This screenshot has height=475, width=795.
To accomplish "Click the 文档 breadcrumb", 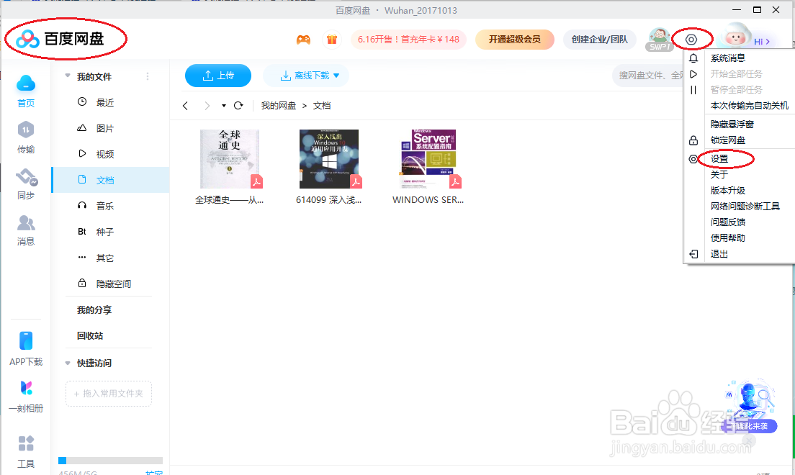I will pyautogui.click(x=322, y=106).
